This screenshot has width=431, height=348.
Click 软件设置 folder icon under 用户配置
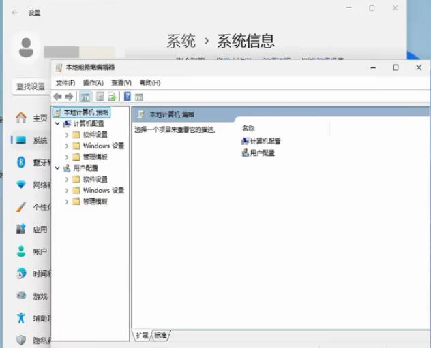click(x=76, y=179)
